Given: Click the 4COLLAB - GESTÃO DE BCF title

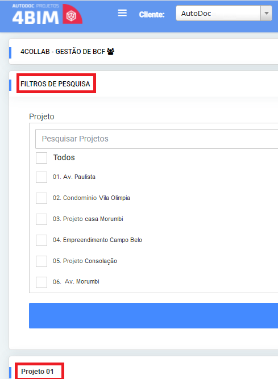Looking at the screenshot, I should 63,52.
